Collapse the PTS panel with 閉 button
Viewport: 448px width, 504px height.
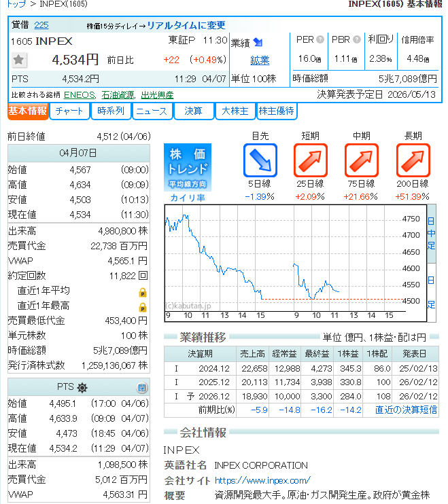(142, 388)
